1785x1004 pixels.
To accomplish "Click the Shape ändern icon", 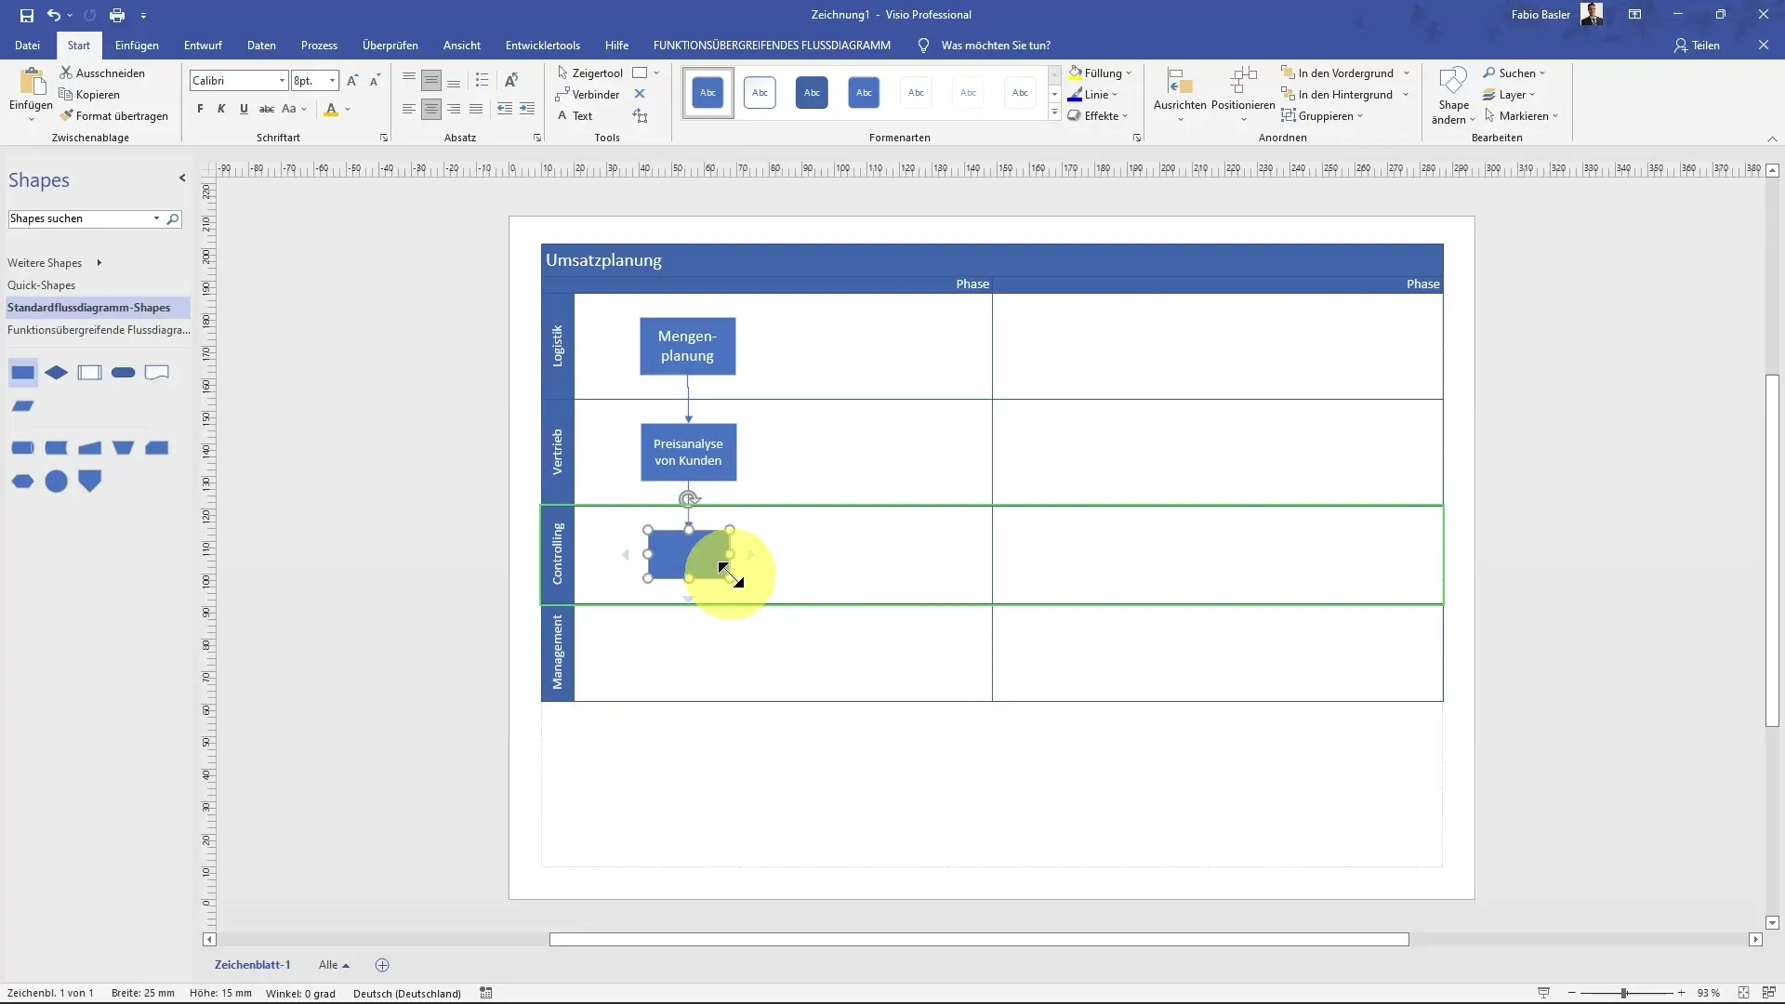I will (x=1453, y=82).
